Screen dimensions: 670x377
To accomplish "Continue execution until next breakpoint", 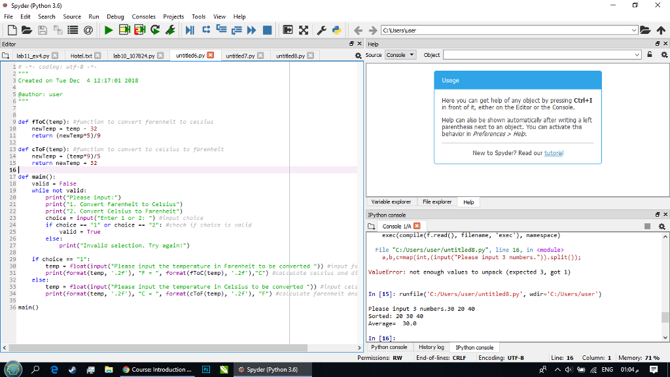I will tap(252, 30).
